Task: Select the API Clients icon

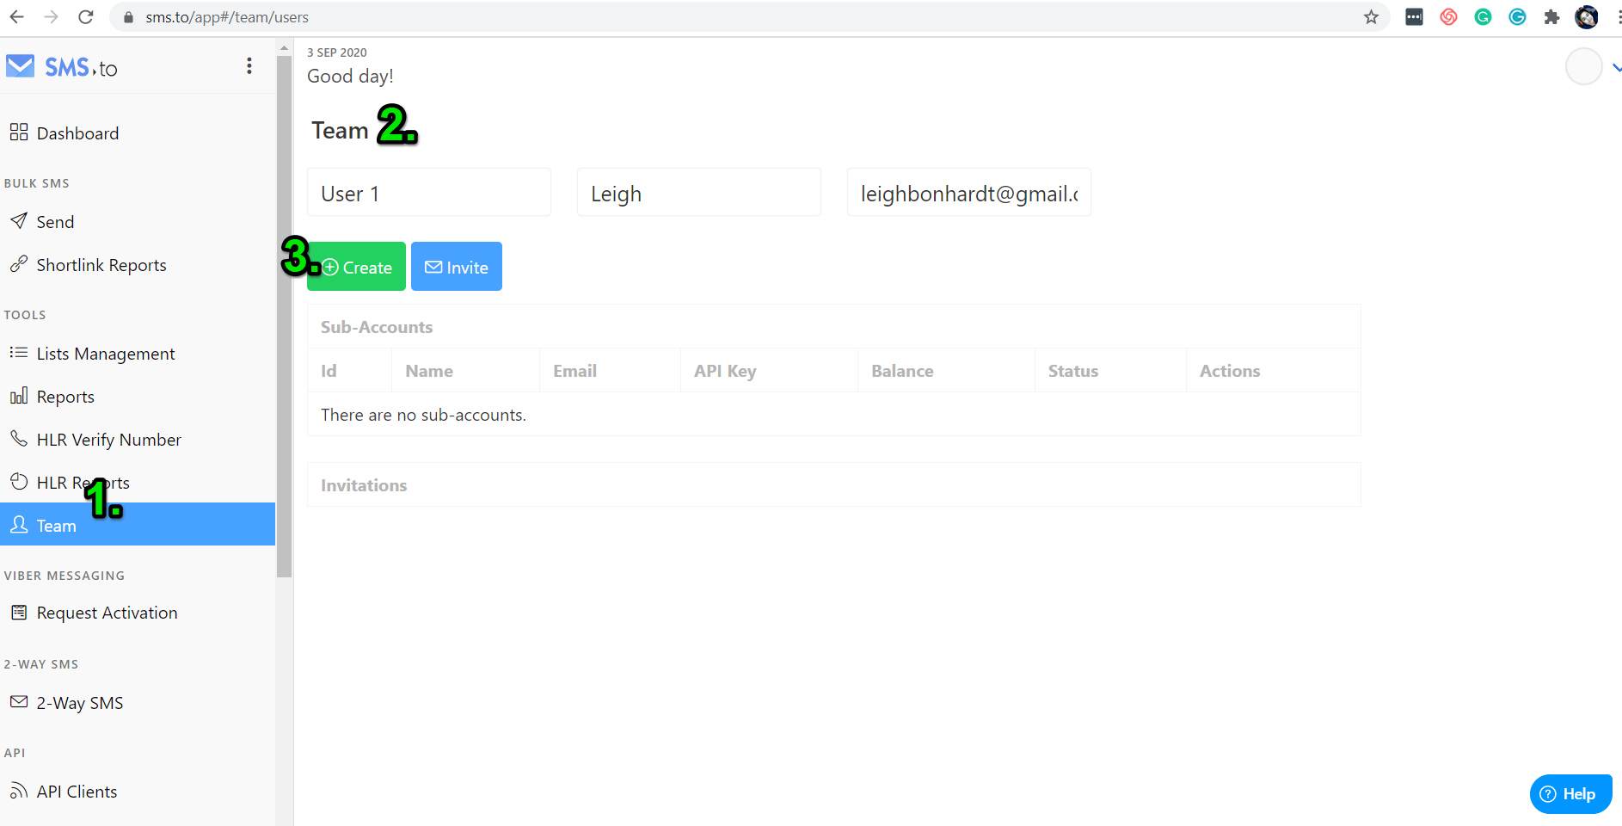Action: point(19,791)
